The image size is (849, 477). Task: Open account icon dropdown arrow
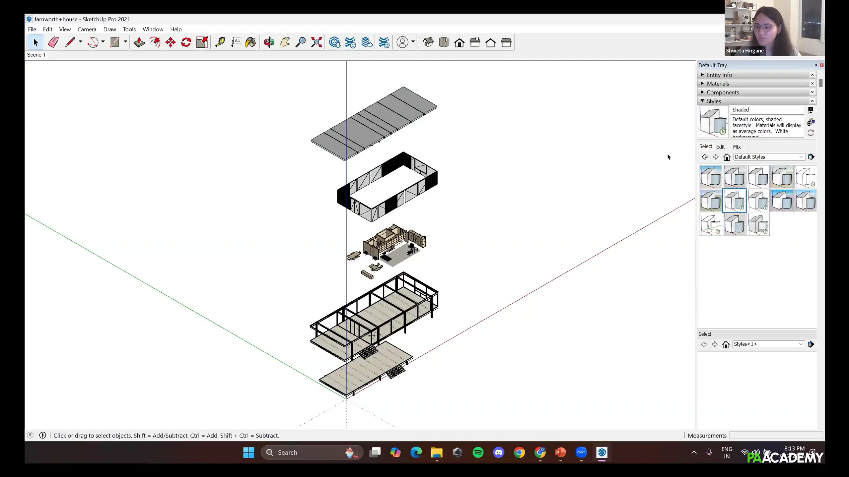(413, 42)
